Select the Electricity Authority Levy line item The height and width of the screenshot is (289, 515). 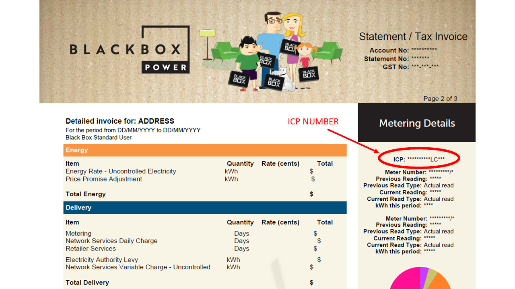click(102, 260)
